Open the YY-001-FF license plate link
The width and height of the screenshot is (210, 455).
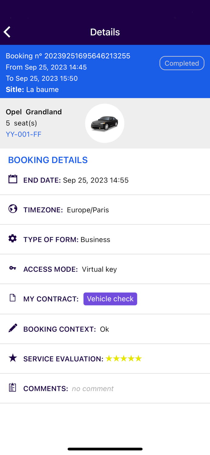point(24,134)
